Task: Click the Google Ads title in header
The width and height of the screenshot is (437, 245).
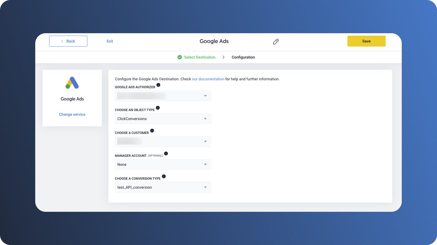Action: [x=214, y=41]
